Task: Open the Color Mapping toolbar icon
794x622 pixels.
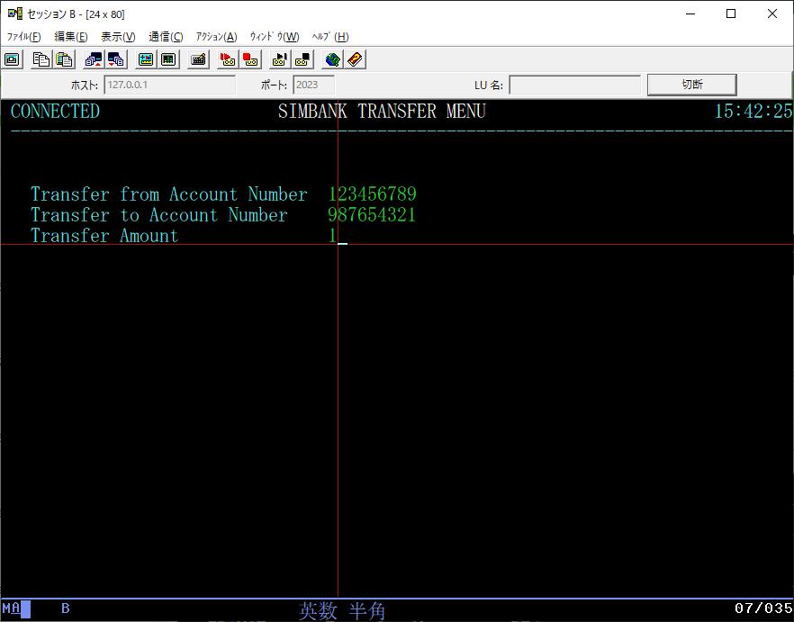Action: click(x=168, y=59)
